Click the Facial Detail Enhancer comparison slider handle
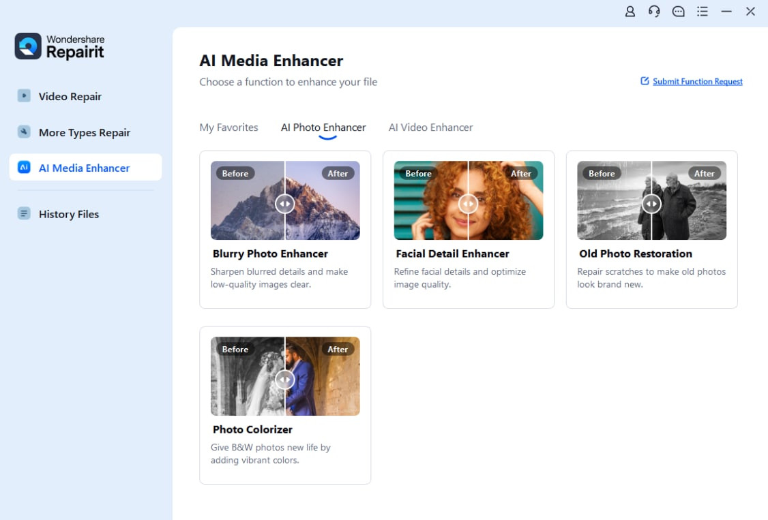 coord(469,204)
